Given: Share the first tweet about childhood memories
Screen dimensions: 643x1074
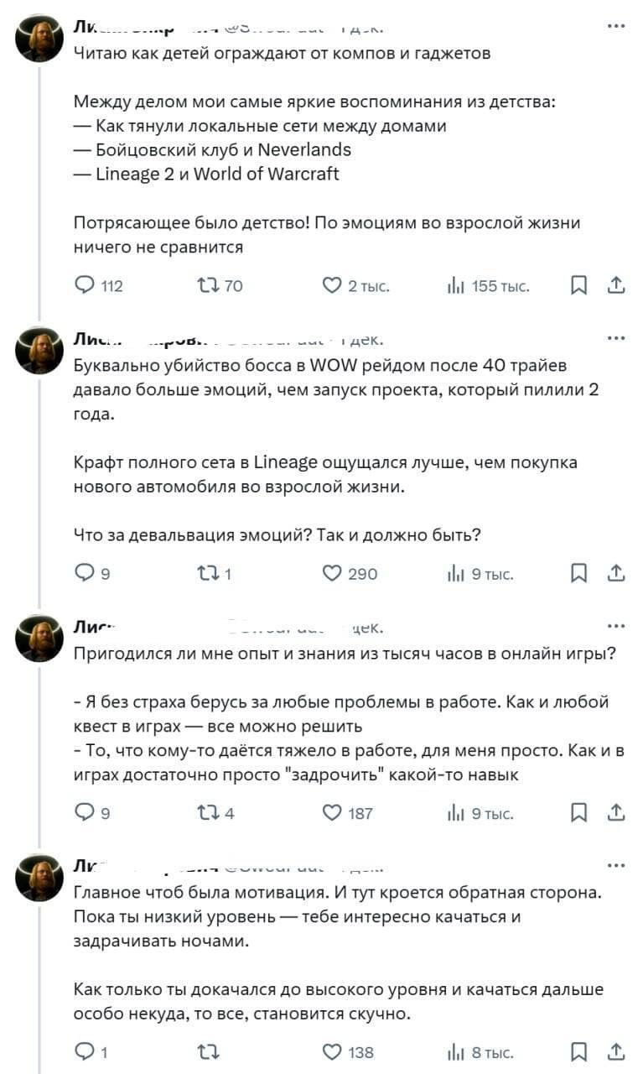Looking at the screenshot, I should (x=616, y=285).
